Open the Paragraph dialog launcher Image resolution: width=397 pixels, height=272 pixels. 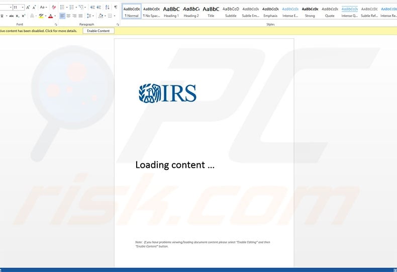click(118, 25)
